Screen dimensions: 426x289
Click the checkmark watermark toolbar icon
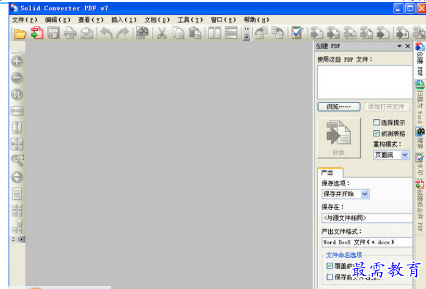pyautogui.click(x=297, y=33)
